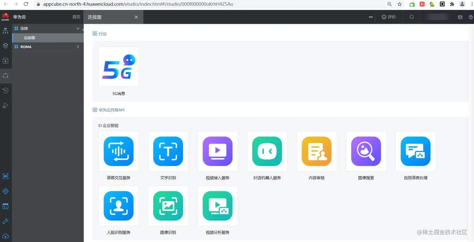Open the 文字识别 connector
The height and width of the screenshot is (242, 474).
pyautogui.click(x=168, y=151)
